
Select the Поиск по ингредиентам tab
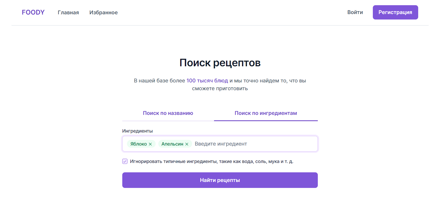click(266, 113)
